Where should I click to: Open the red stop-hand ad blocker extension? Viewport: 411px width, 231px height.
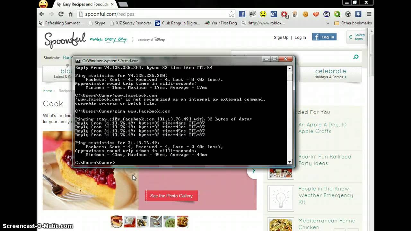284,14
